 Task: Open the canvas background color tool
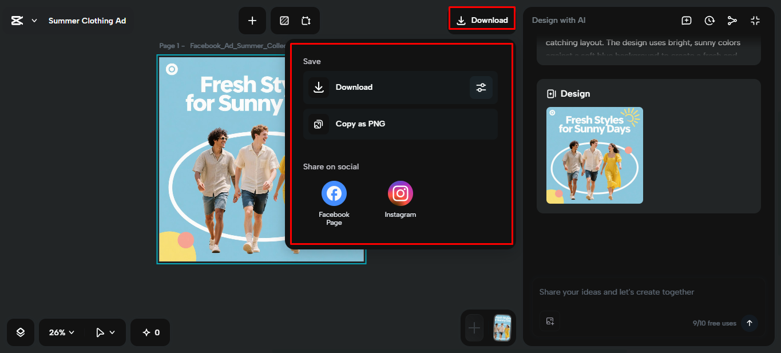283,21
